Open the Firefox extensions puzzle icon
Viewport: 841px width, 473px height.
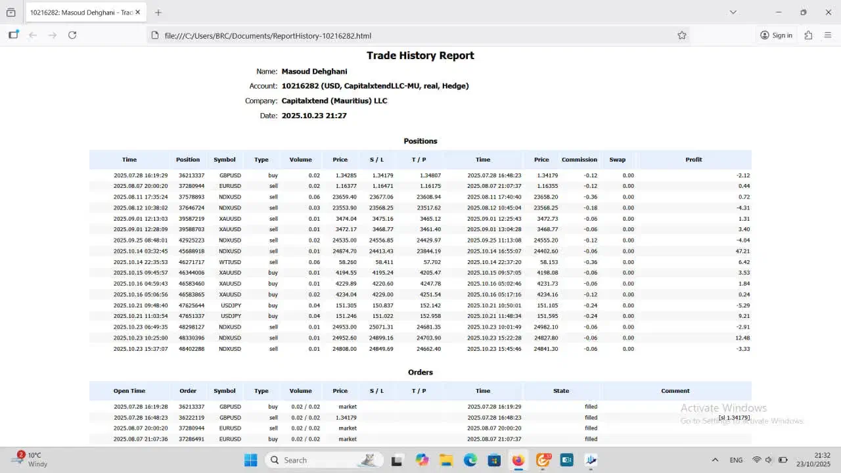(808, 35)
